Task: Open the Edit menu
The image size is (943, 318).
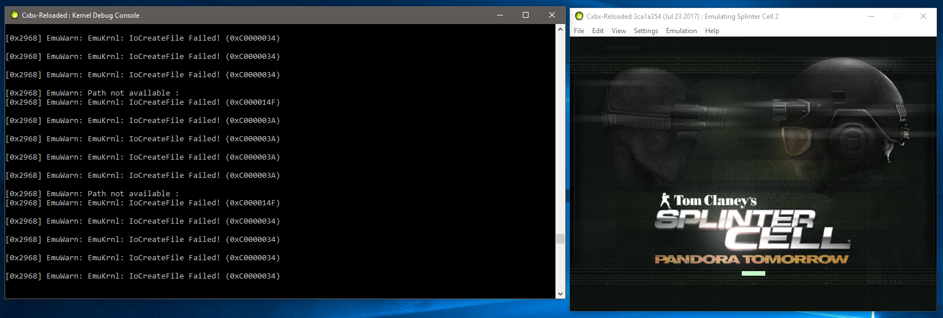Action: point(598,31)
